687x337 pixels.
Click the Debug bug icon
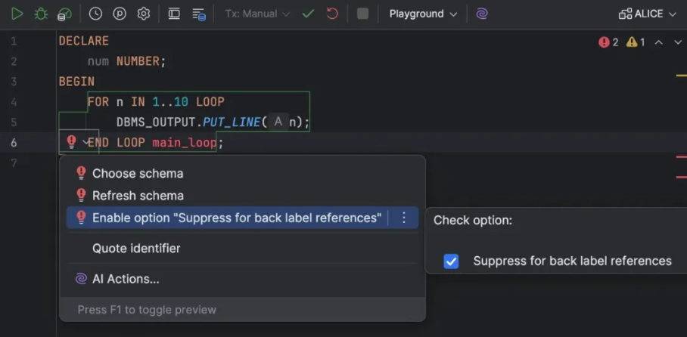(41, 14)
